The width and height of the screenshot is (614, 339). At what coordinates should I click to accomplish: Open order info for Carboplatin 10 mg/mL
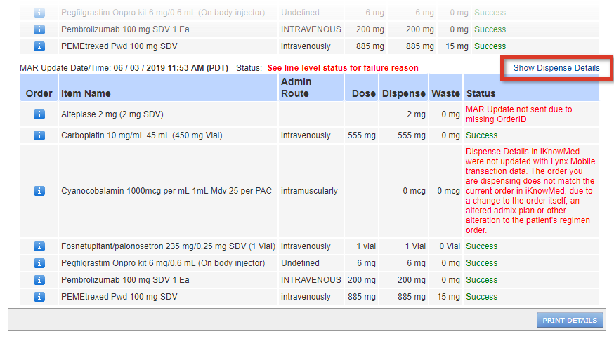click(x=39, y=135)
